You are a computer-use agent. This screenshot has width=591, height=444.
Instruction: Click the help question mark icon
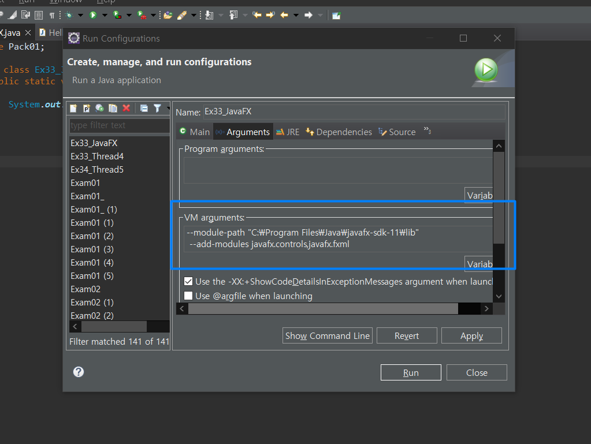pyautogui.click(x=79, y=372)
